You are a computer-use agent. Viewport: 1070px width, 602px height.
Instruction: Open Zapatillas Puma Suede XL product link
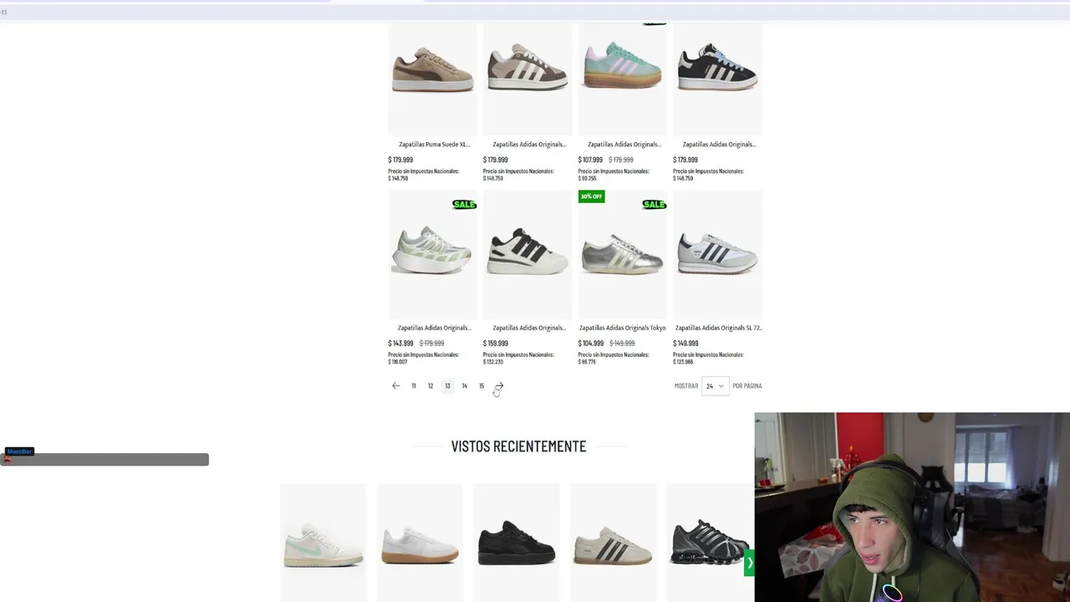(434, 144)
